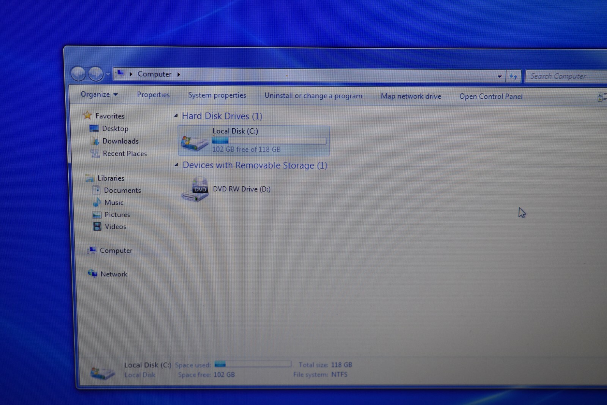
Task: Open the Music library
Action: tap(114, 202)
